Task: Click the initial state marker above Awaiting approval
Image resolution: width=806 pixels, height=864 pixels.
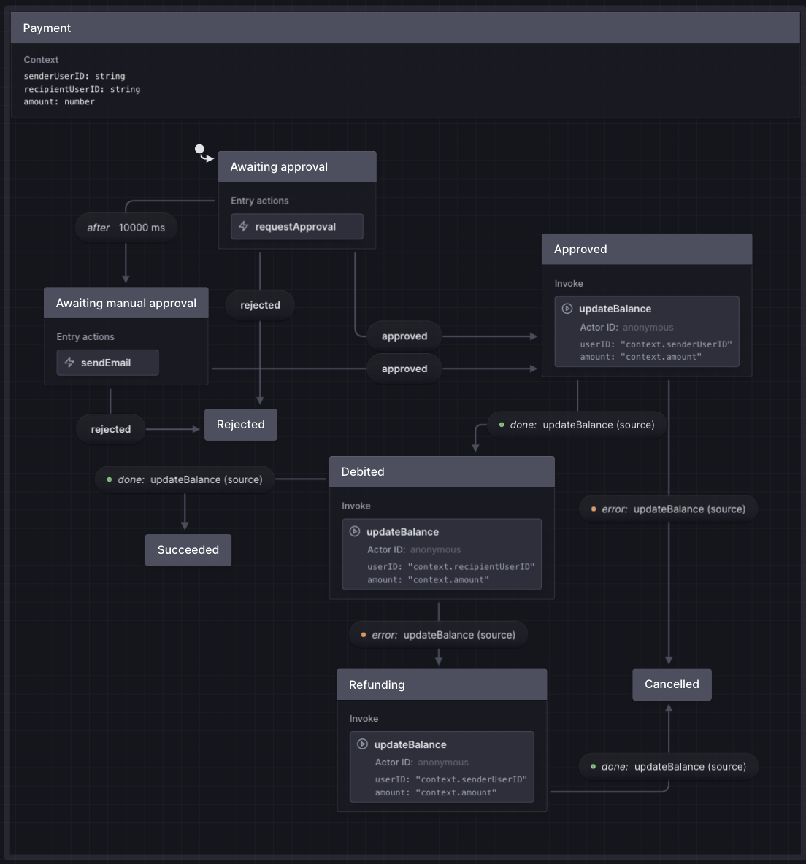Action: point(200,149)
